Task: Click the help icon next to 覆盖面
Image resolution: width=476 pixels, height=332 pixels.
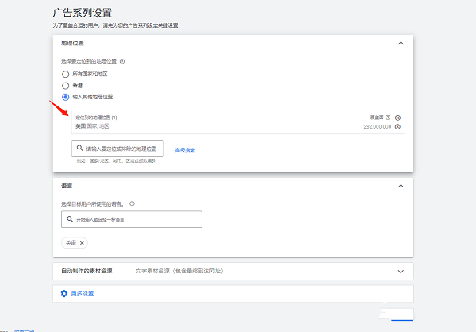Action: [x=388, y=118]
